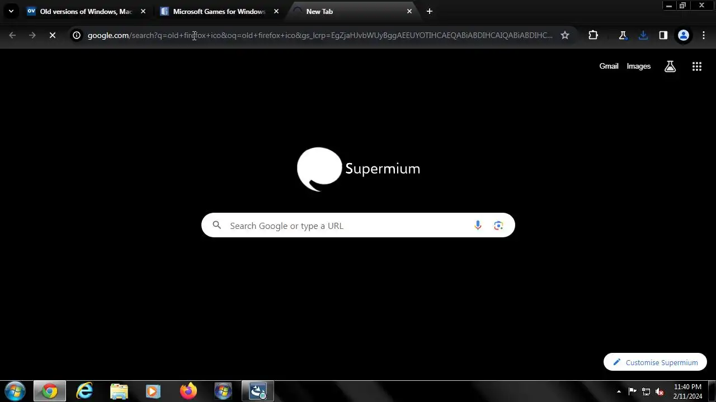The image size is (716, 402).
Task: View site information icon
Action: [77, 35]
